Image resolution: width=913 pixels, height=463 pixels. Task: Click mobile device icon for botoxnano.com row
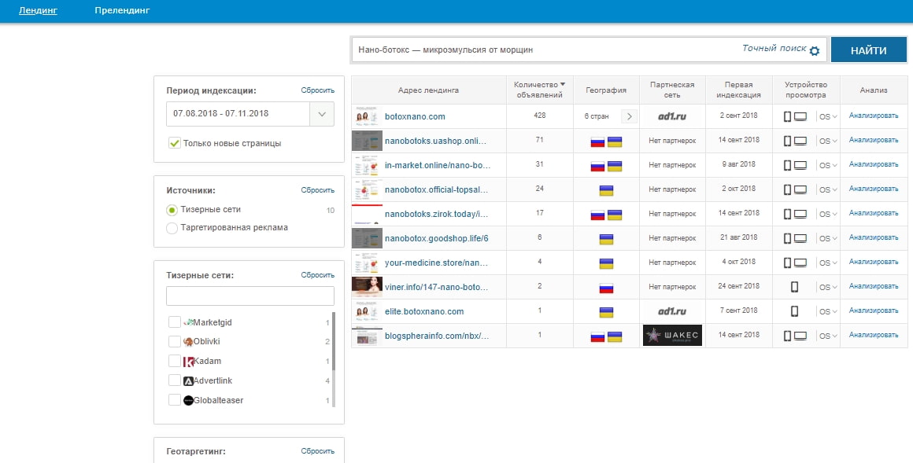click(787, 116)
